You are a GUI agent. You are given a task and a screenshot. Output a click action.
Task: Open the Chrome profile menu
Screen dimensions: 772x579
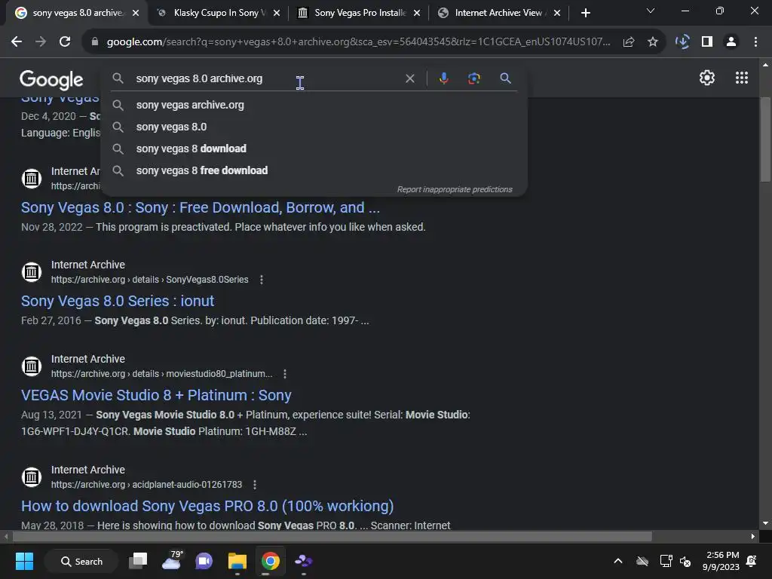(731, 42)
